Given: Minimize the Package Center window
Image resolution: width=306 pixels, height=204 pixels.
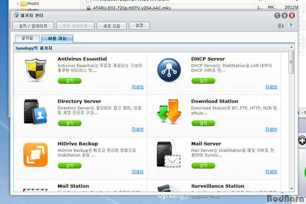Looking at the screenshot, I should coord(277,16).
